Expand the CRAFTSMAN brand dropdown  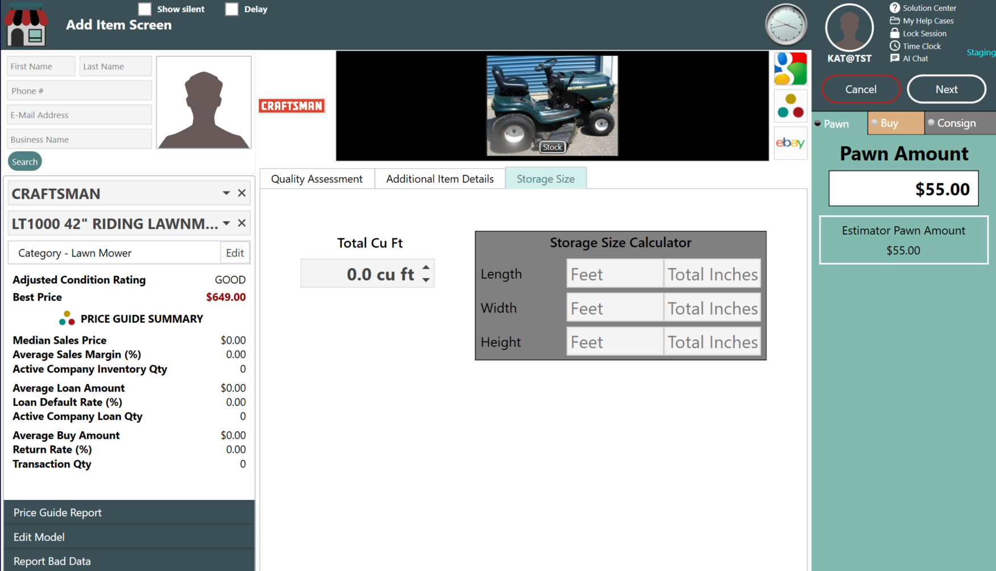226,193
